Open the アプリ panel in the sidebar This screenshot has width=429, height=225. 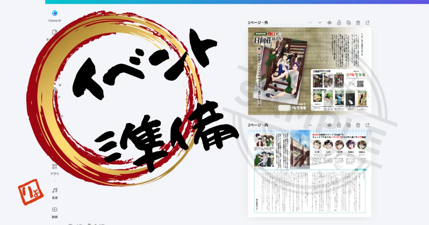point(55,169)
